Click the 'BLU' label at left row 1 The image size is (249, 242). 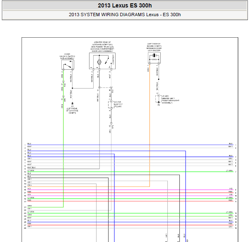pyautogui.click(x=29, y=143)
